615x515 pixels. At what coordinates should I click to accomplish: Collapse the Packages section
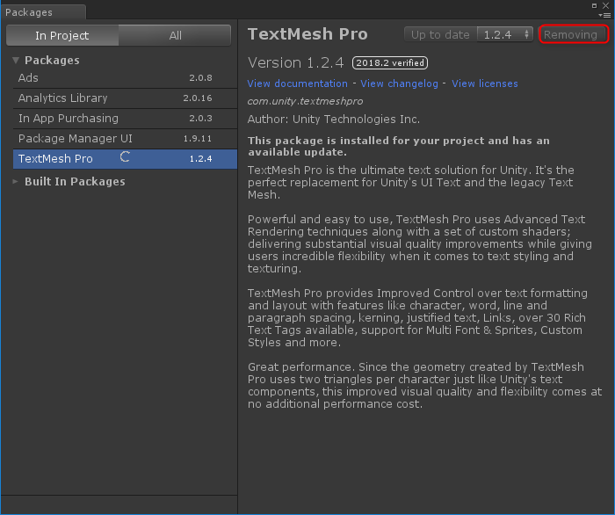(16, 61)
